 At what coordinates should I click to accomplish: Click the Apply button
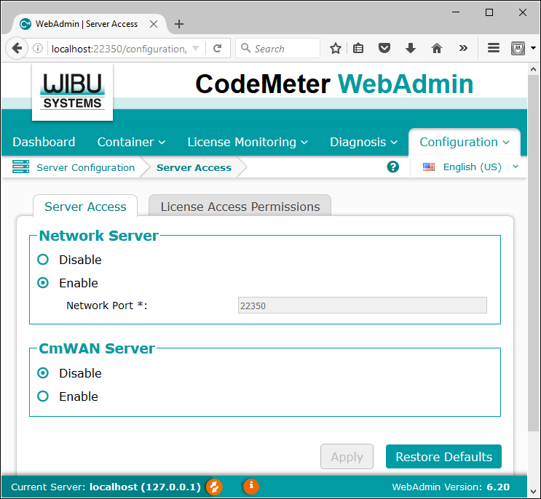[x=347, y=457]
